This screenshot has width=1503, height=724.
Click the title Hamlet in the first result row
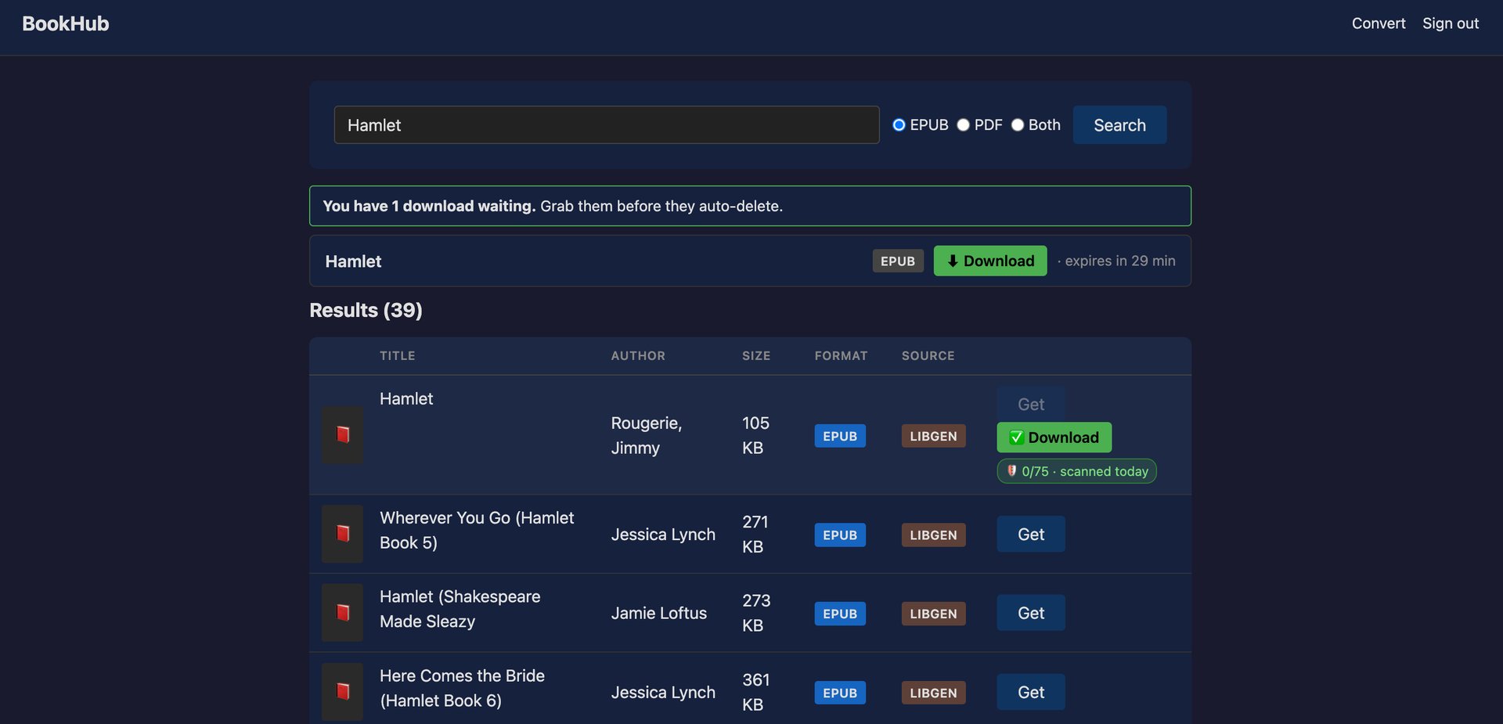pyautogui.click(x=406, y=398)
